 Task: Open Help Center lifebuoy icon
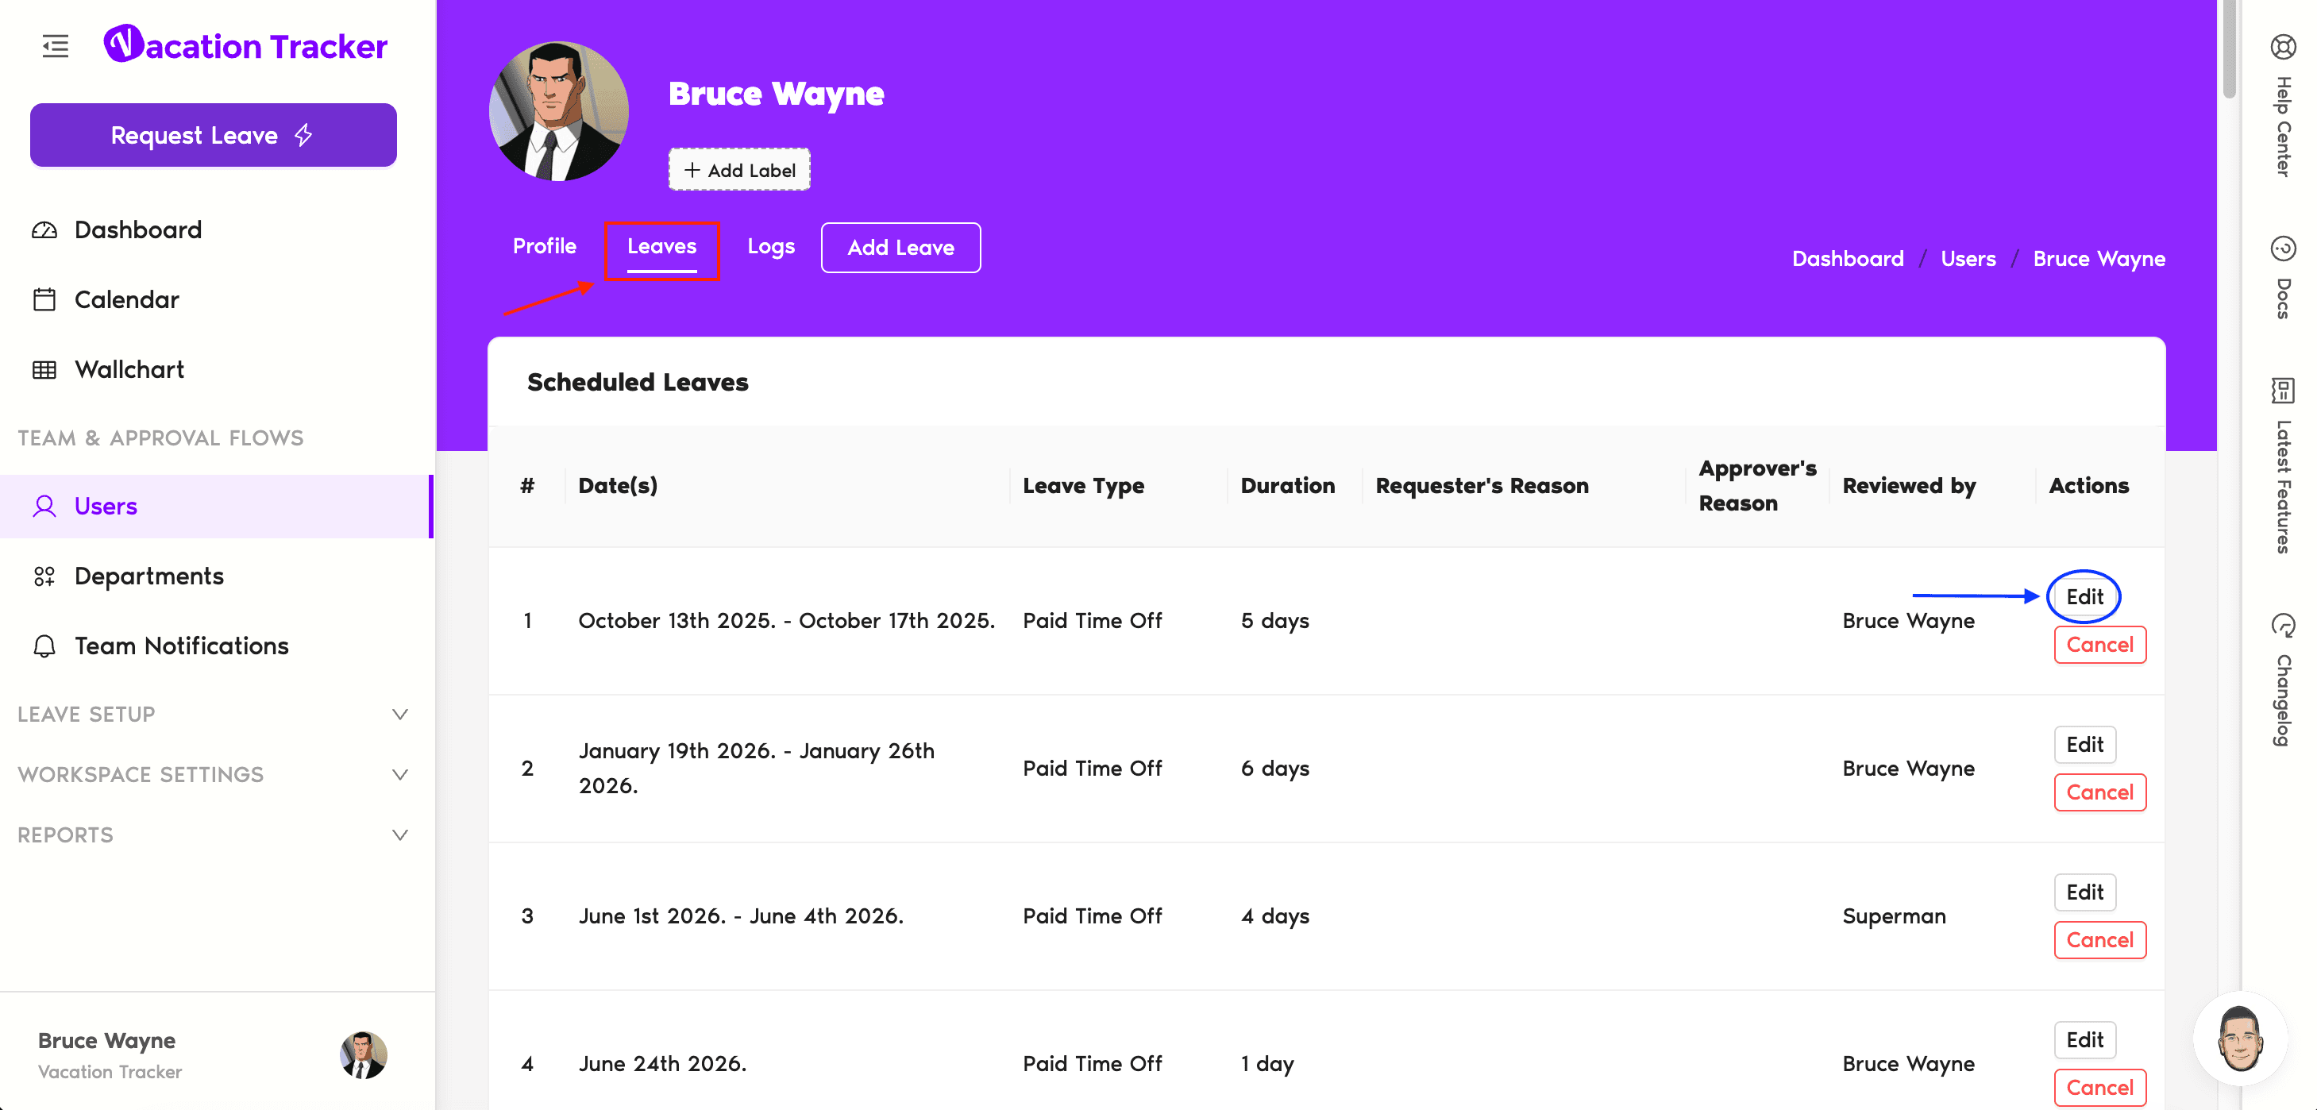[2283, 46]
